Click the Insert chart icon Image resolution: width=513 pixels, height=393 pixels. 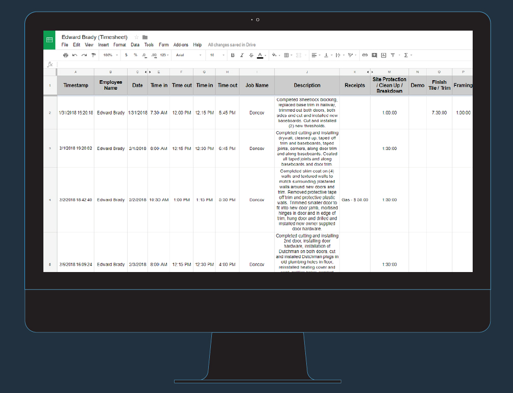pos(383,55)
